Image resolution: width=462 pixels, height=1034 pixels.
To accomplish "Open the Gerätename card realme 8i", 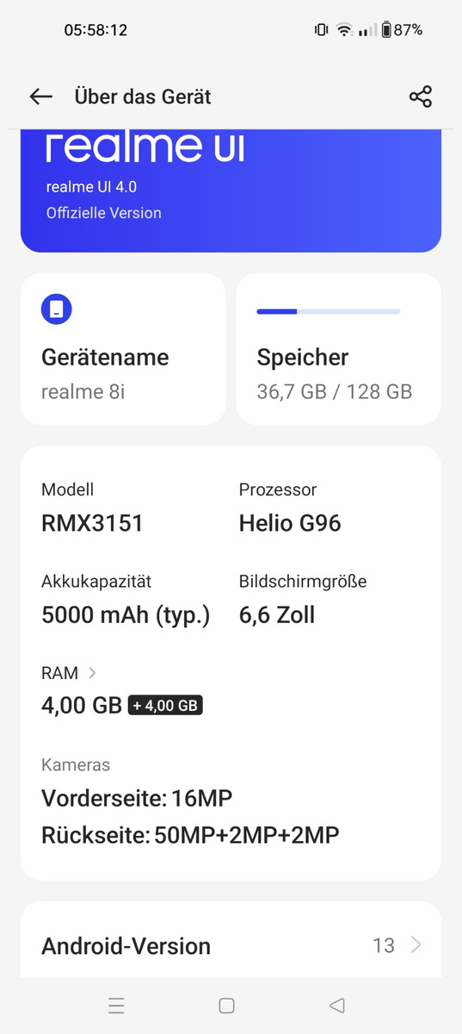I will (x=123, y=349).
